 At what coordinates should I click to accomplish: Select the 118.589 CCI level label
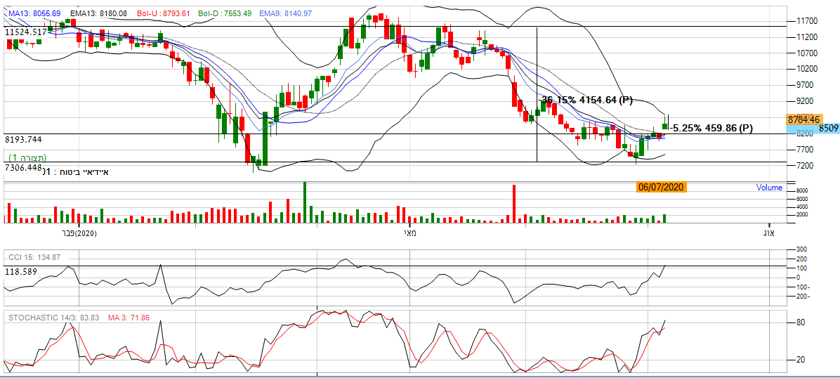pyautogui.click(x=20, y=271)
